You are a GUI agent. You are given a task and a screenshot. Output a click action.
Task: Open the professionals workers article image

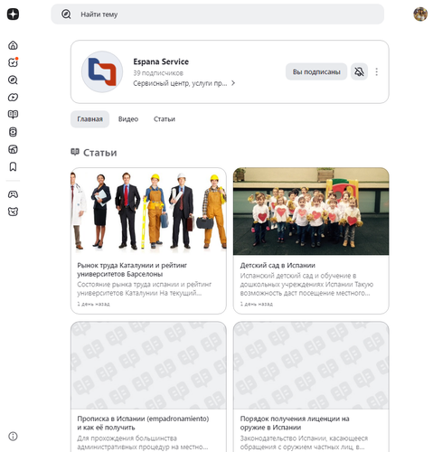tap(148, 212)
